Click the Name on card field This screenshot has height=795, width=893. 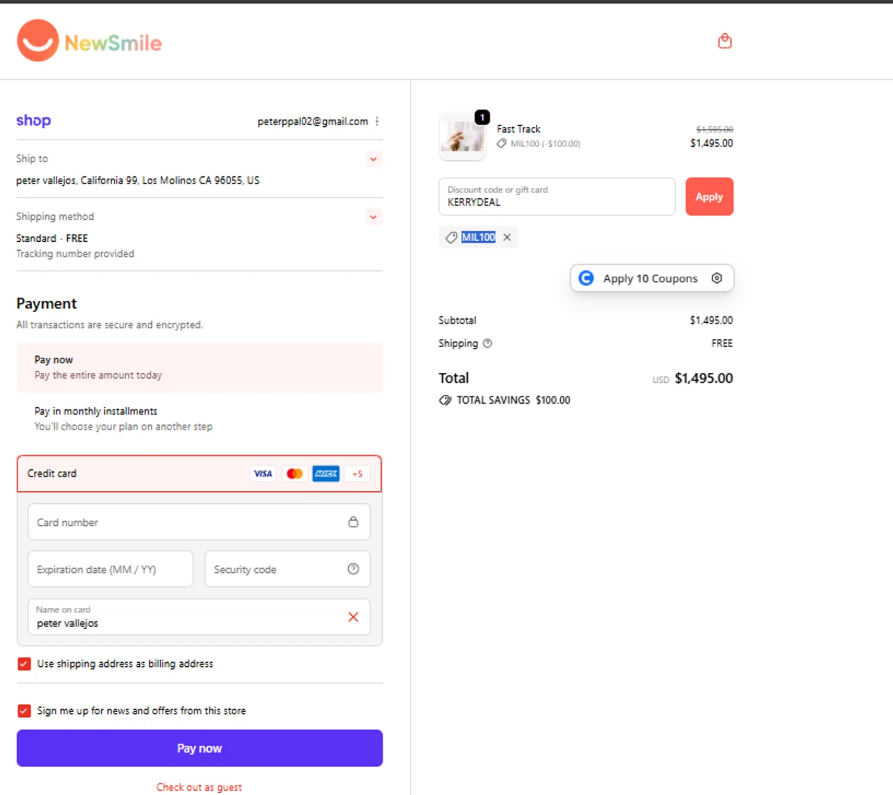coord(199,617)
